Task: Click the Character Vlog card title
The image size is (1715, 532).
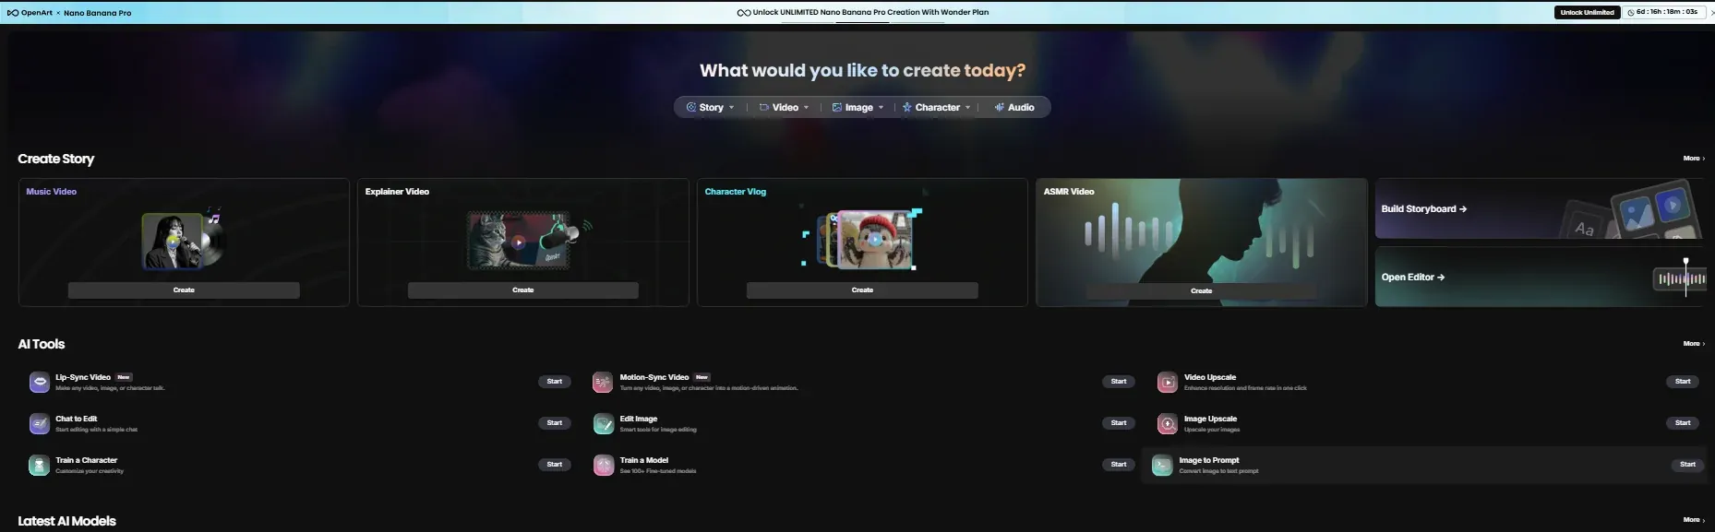Action: (736, 192)
